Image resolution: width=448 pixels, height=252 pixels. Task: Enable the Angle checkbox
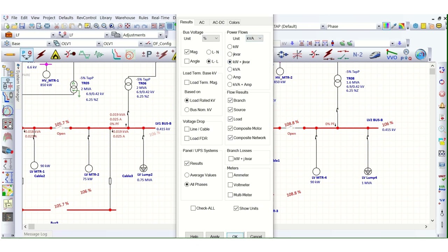[187, 61]
